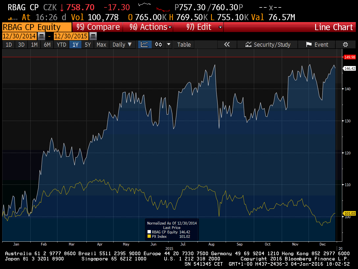Click the Val 76.57M value
This screenshot has height=269, width=358.
[273, 17]
